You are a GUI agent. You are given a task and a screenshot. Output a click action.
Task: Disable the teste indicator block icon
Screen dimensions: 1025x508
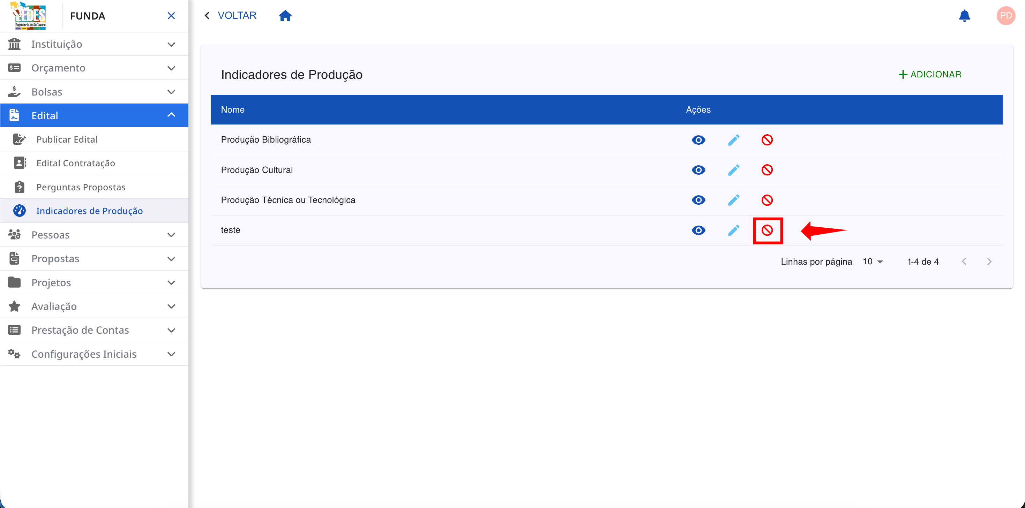767,230
